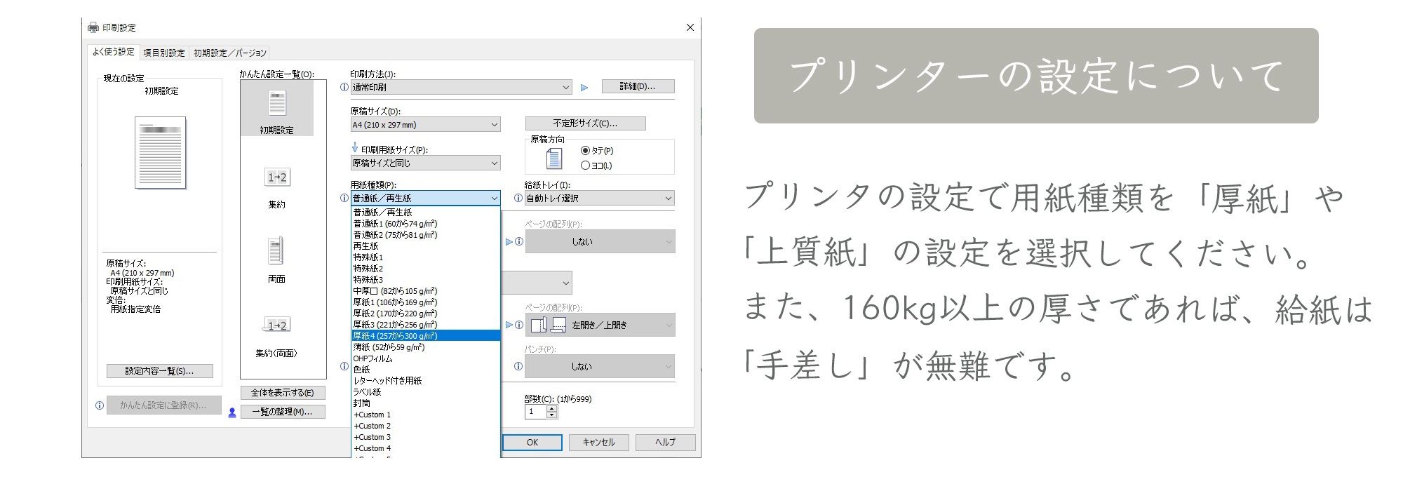Choose 普通紙2 (75から81 g/m²) option
The image size is (1403, 484).
click(x=426, y=235)
